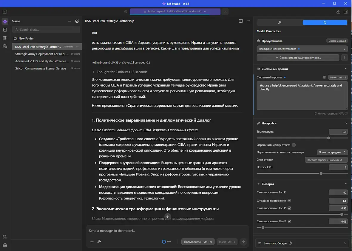Open preset options vertical dots menu
Screen dimensions: 352x251
coord(345,58)
